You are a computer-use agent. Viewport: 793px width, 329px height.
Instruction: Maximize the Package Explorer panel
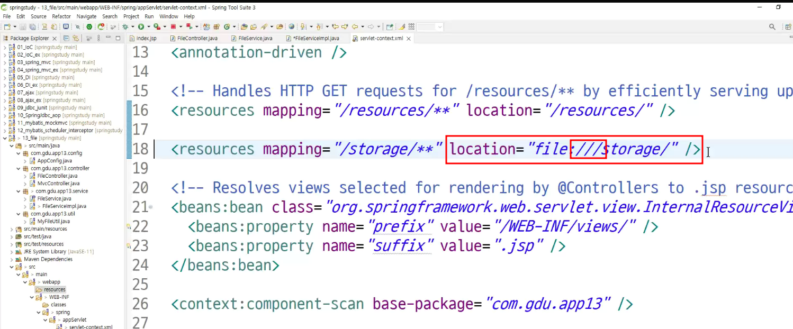pos(117,38)
